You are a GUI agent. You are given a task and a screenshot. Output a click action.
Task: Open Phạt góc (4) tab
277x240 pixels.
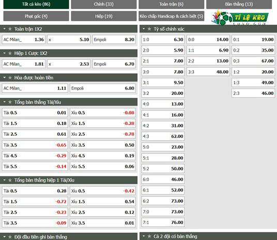tap(36, 16)
